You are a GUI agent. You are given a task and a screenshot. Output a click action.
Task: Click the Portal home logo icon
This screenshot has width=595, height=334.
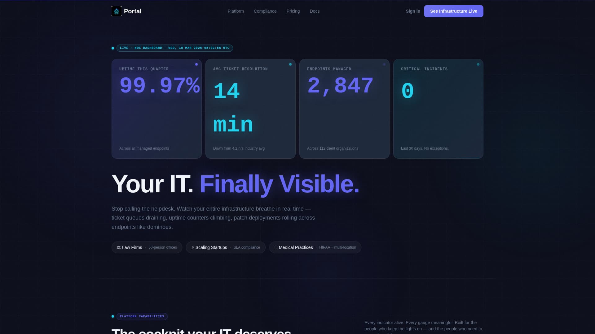click(116, 11)
